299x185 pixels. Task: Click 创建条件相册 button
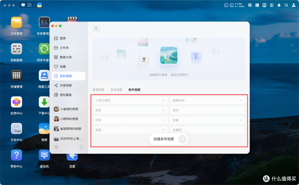pyautogui.click(x=169, y=139)
